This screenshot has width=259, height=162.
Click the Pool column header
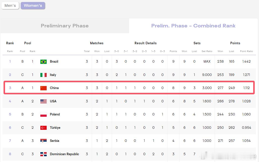22,51
